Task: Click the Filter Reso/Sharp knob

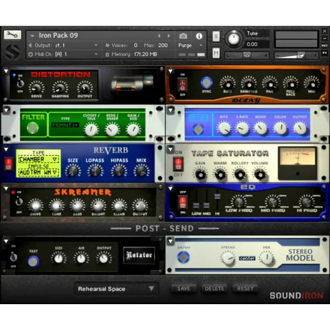Action: [x=112, y=130]
